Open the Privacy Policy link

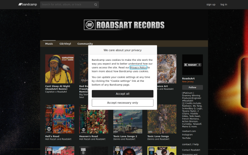click(138, 67)
